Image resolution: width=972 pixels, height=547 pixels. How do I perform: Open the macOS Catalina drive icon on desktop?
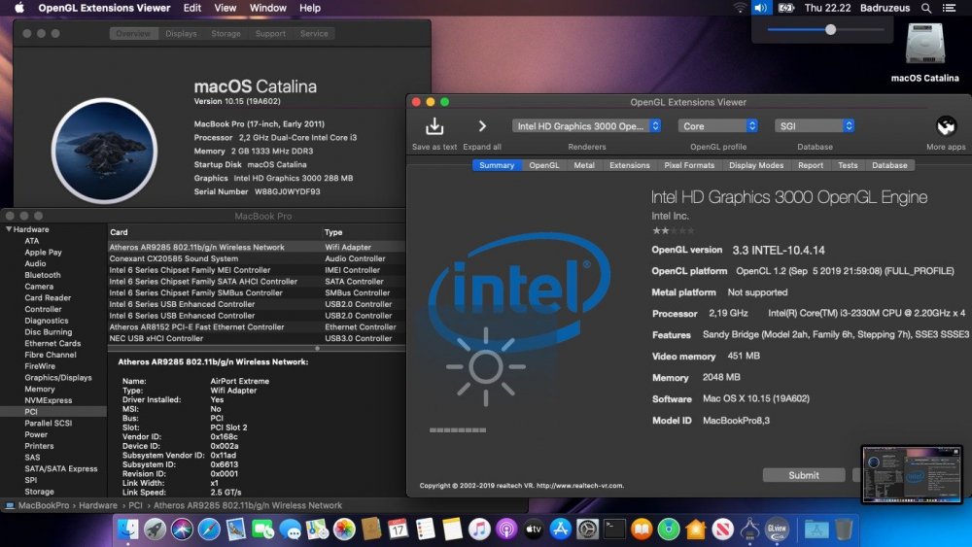(x=924, y=45)
